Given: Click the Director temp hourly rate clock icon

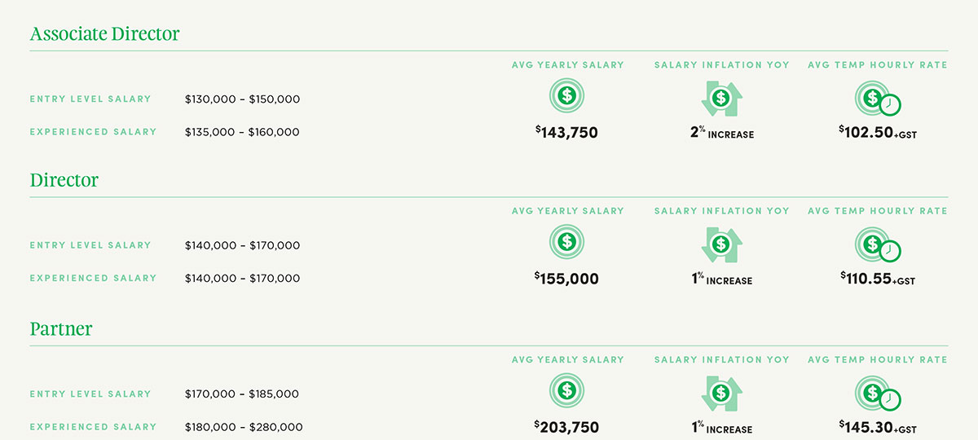Looking at the screenshot, I should tap(878, 244).
